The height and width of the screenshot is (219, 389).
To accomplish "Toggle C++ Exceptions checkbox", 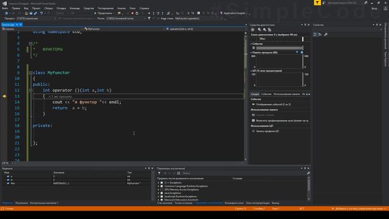I will pos(162,182).
